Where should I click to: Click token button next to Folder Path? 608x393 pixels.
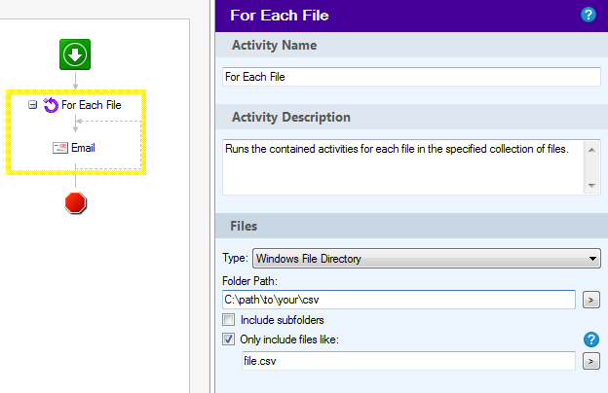[590, 300]
